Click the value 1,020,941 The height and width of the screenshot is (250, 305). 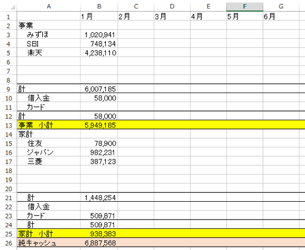tap(99, 35)
